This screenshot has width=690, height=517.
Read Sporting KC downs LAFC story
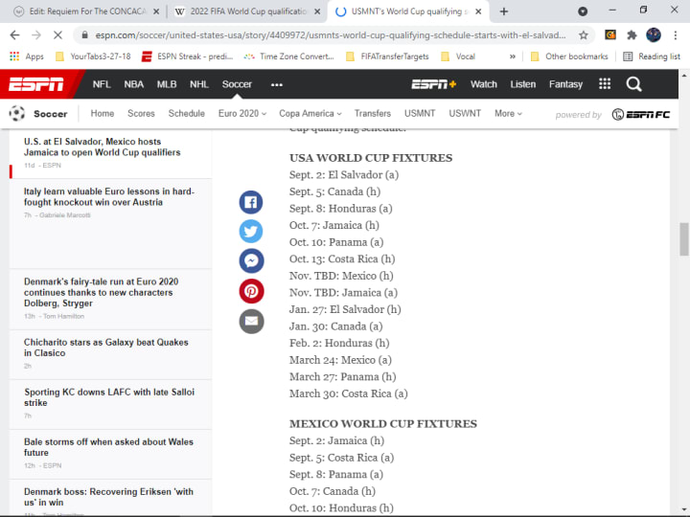[109, 397]
